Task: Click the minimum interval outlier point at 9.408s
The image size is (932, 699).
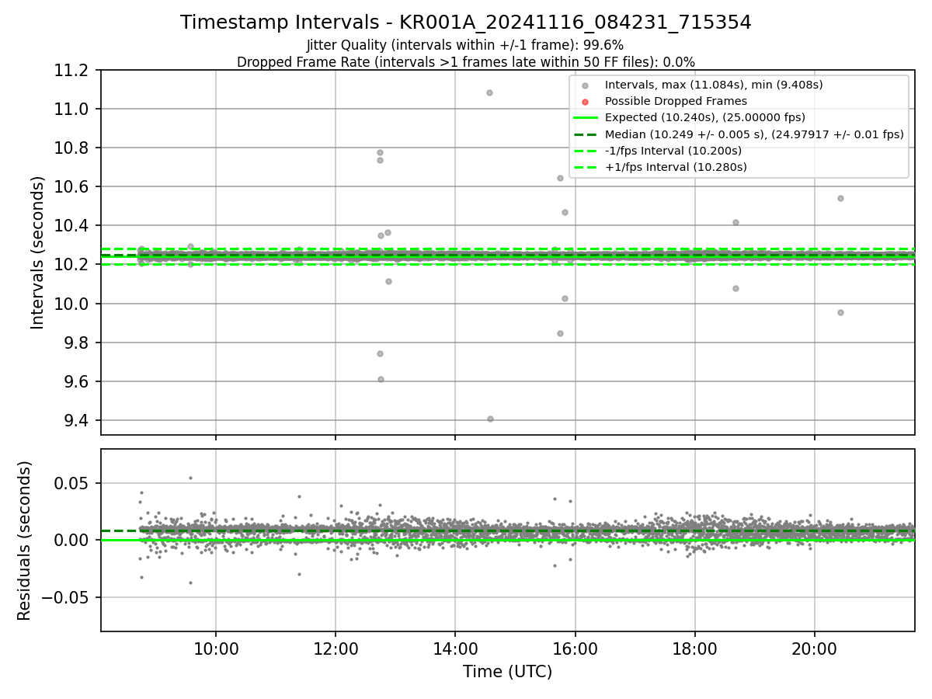Action: point(490,419)
